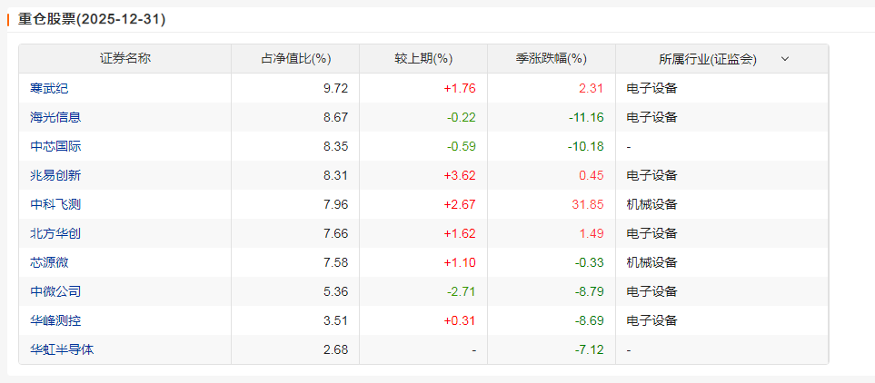Screen dimensions: 875x383
Task: Open the 中芯国际 stock link
Action: coord(55,146)
